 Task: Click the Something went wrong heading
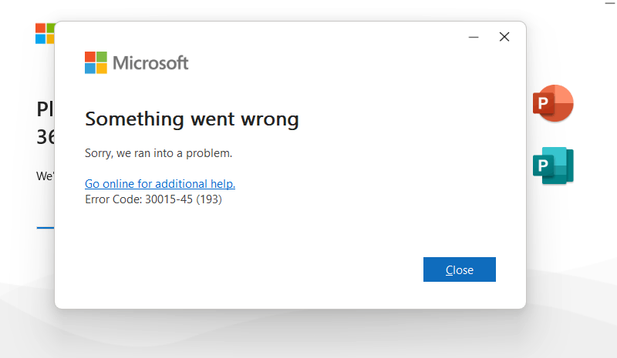[191, 119]
